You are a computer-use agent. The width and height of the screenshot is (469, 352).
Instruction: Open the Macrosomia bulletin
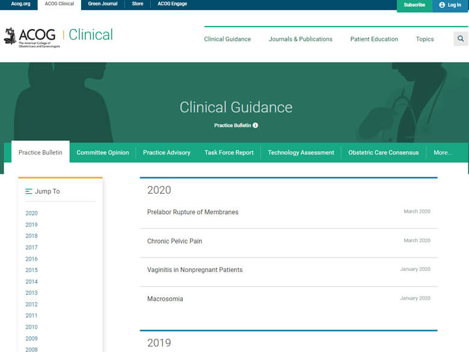pyautogui.click(x=165, y=299)
